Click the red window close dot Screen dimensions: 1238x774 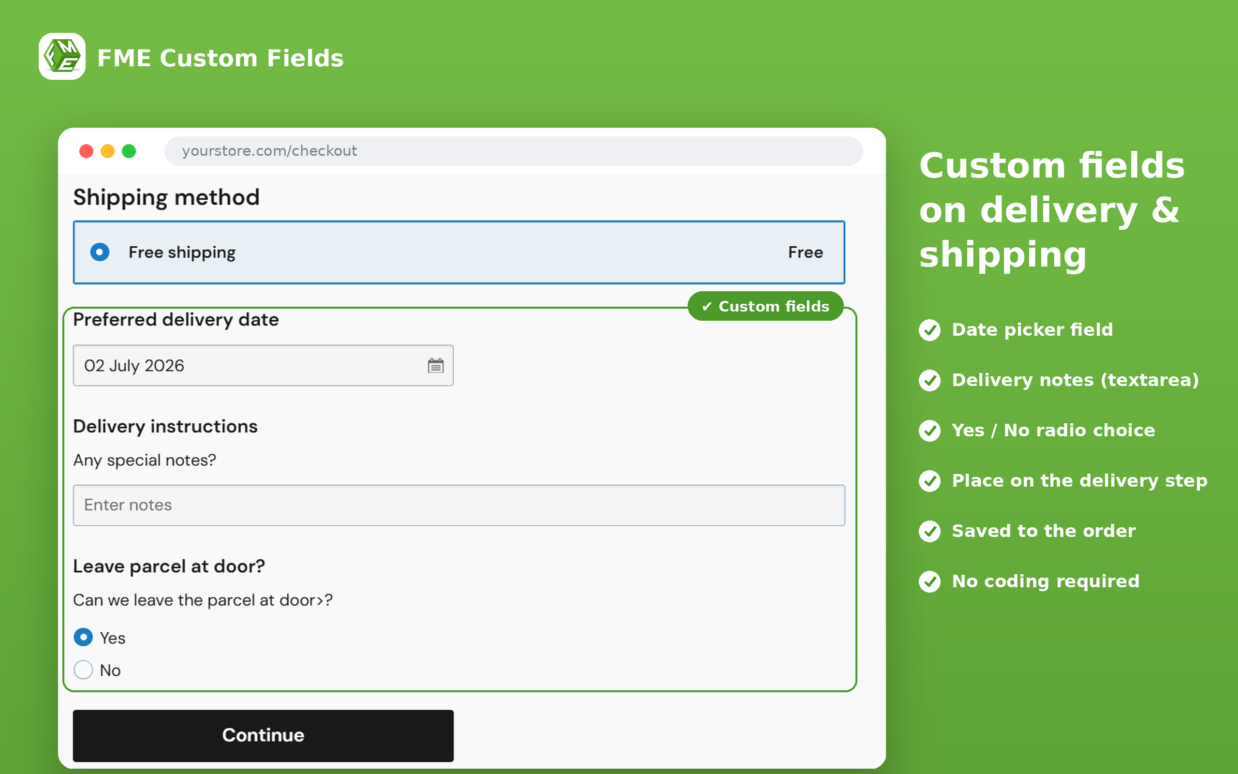click(87, 151)
